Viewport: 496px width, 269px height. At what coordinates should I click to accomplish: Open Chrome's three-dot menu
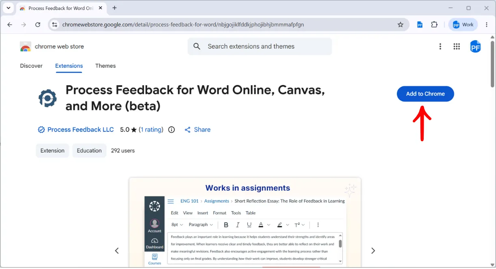[x=487, y=25]
